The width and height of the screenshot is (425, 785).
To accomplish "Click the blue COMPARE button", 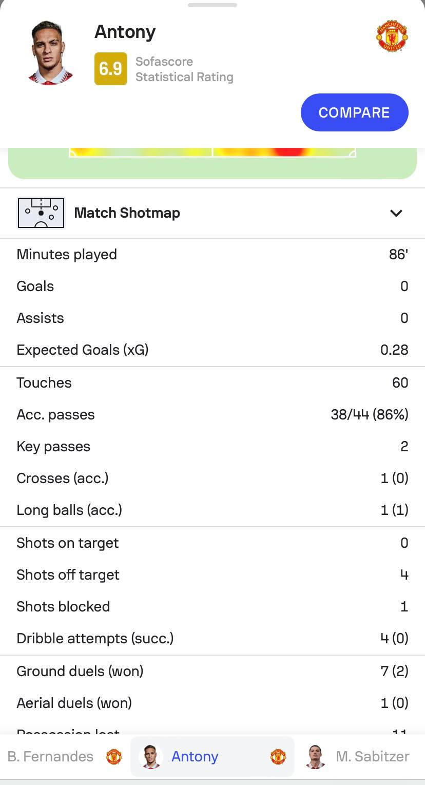I will (x=355, y=112).
